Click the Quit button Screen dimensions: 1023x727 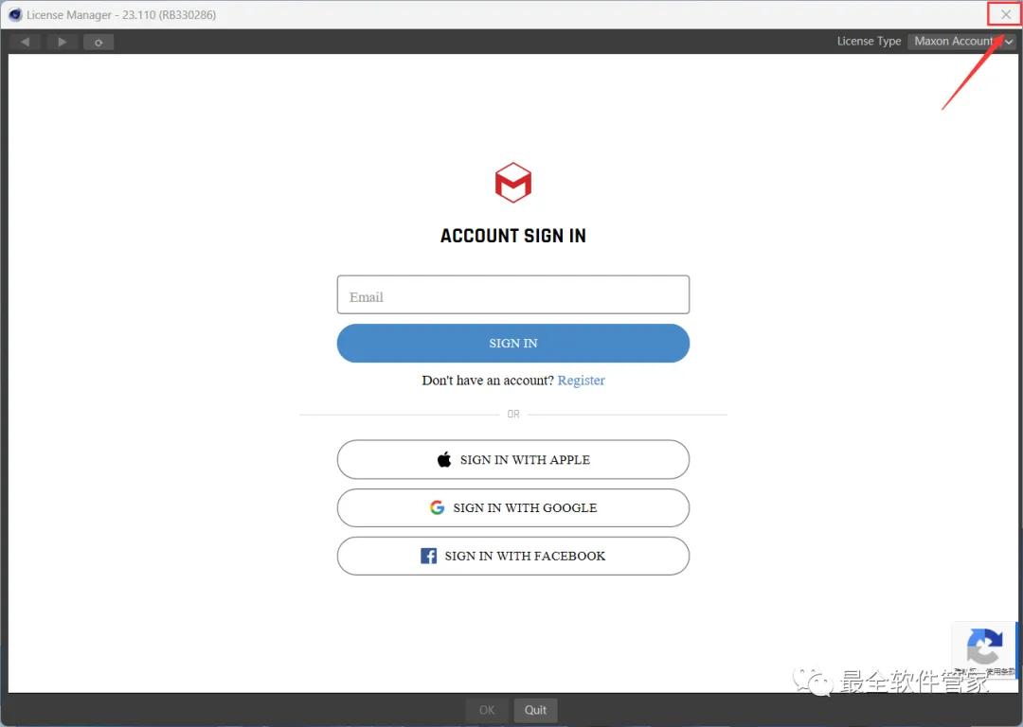pos(535,710)
